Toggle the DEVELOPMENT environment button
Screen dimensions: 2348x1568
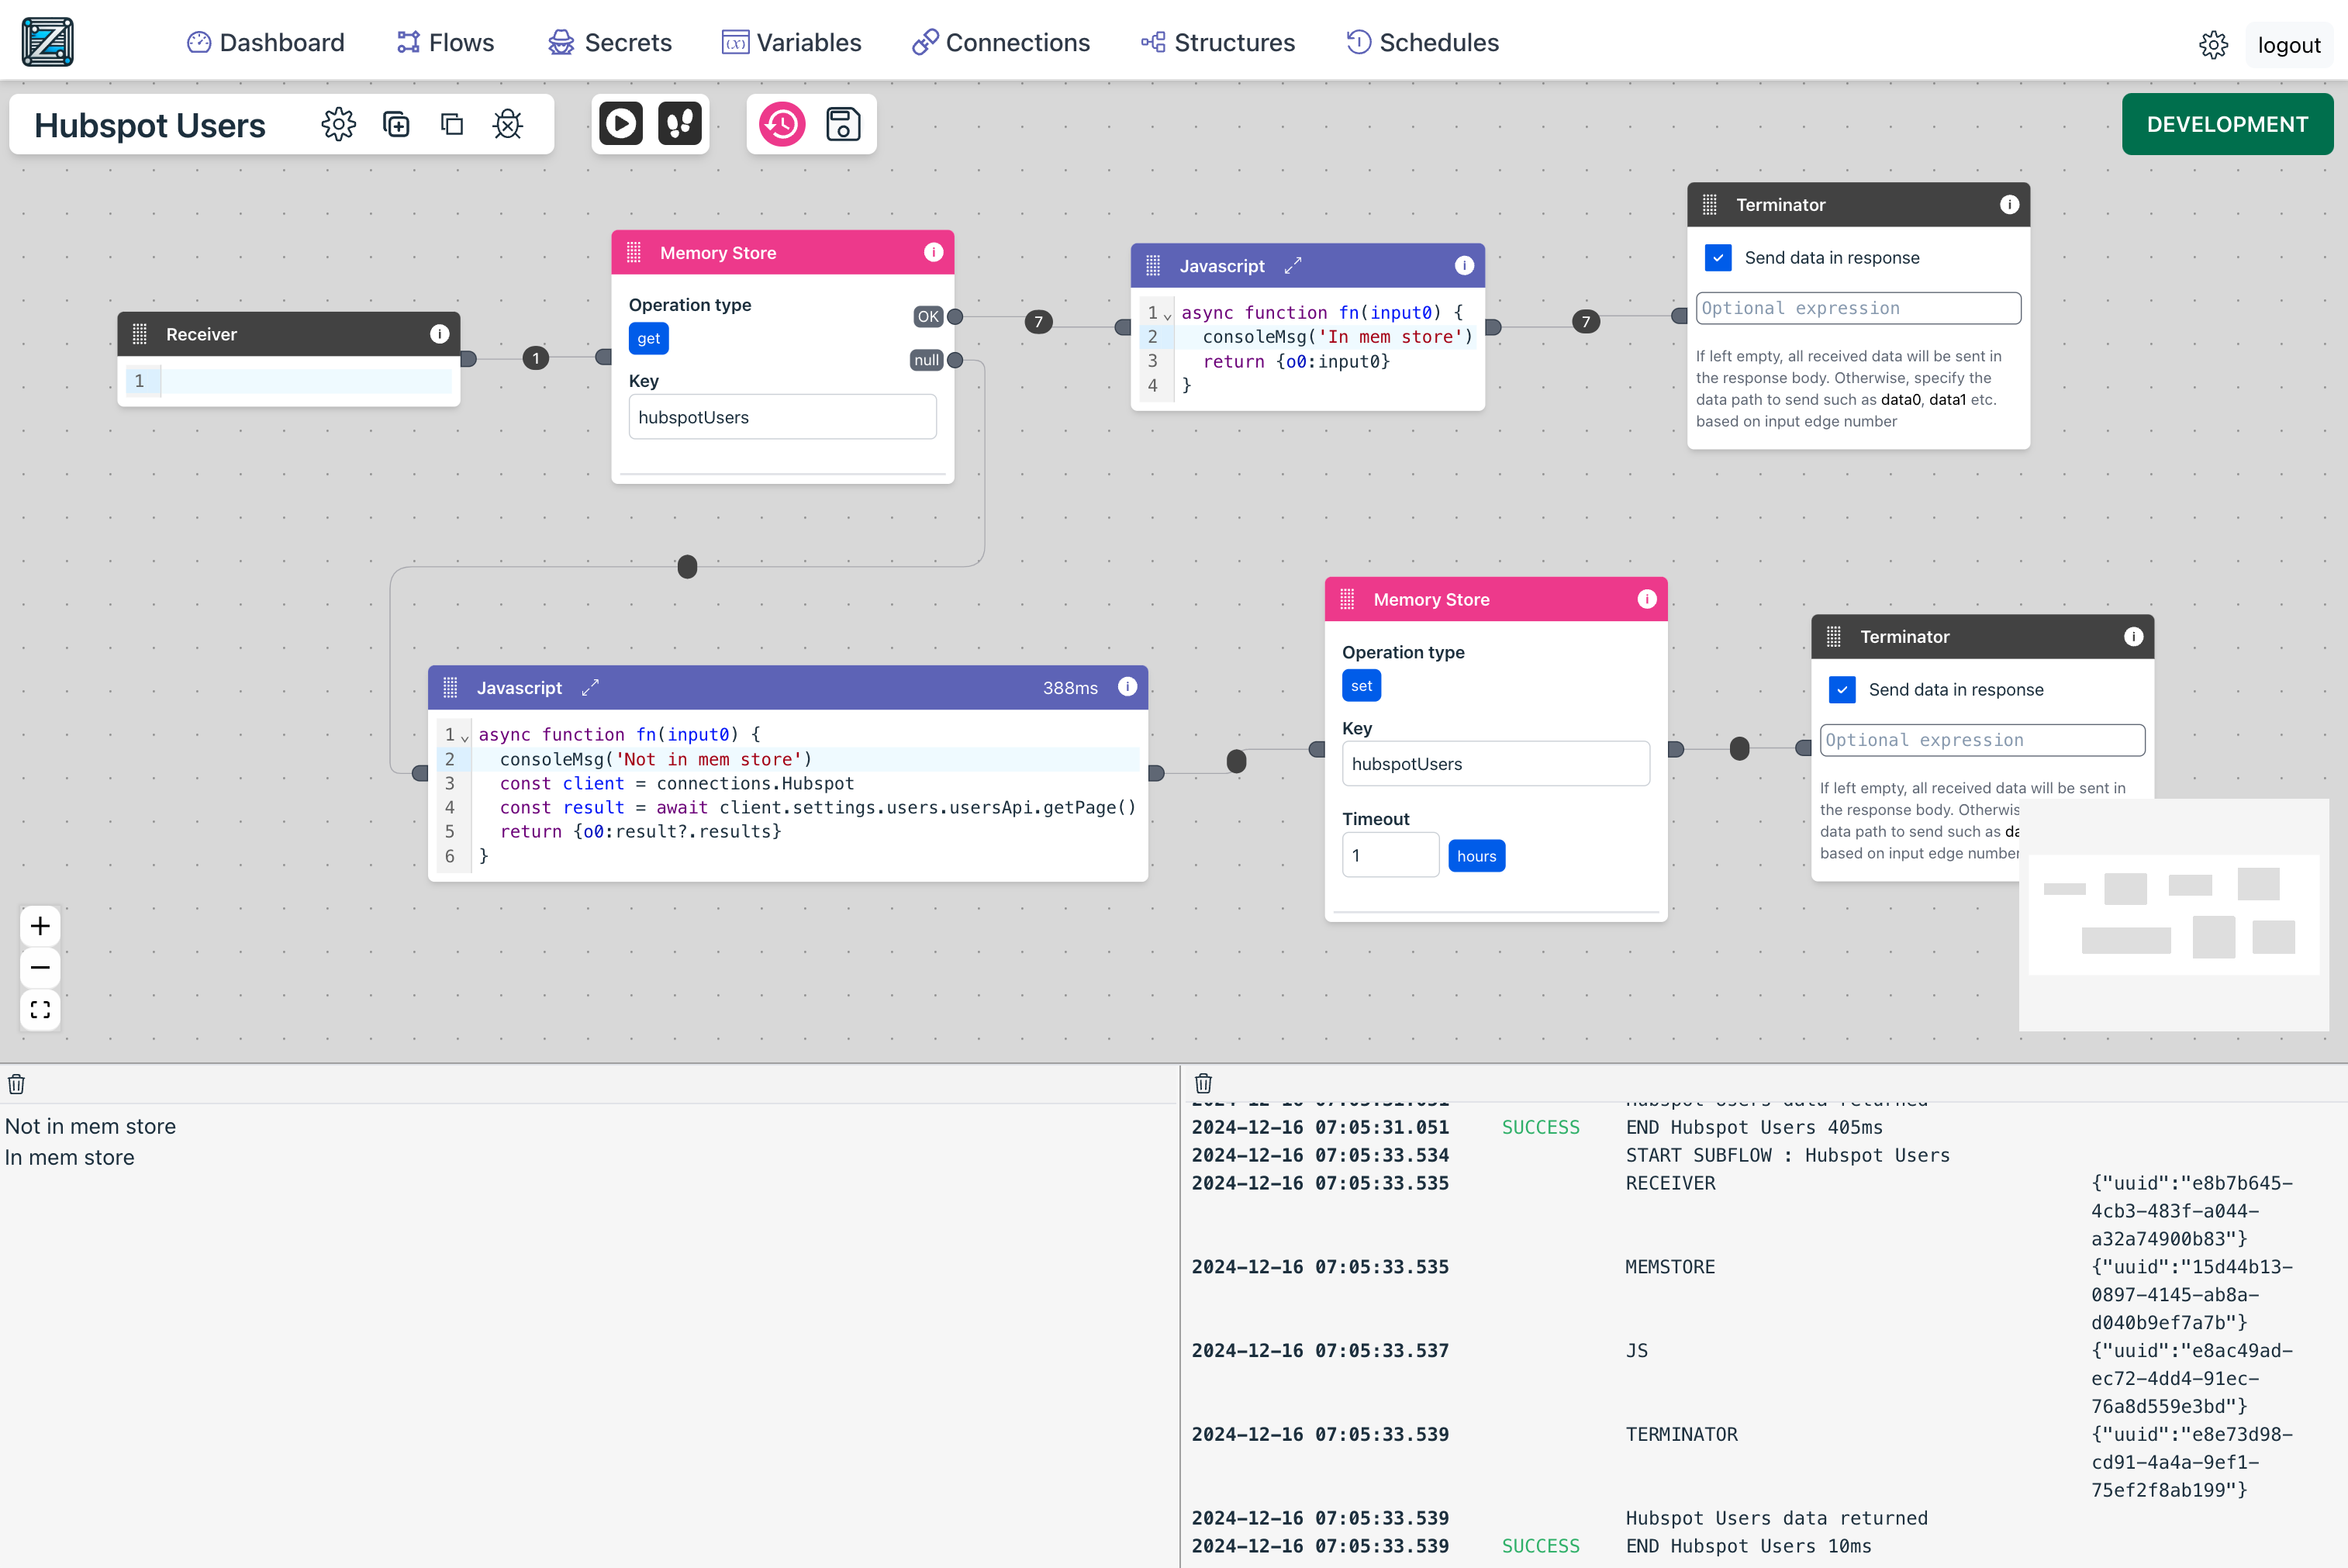pyautogui.click(x=2227, y=124)
